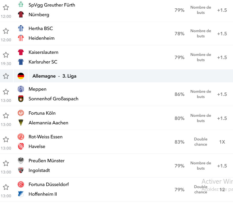Click the Fortuna Köln club logo
This screenshot has height=203, width=233.
coord(21,113)
